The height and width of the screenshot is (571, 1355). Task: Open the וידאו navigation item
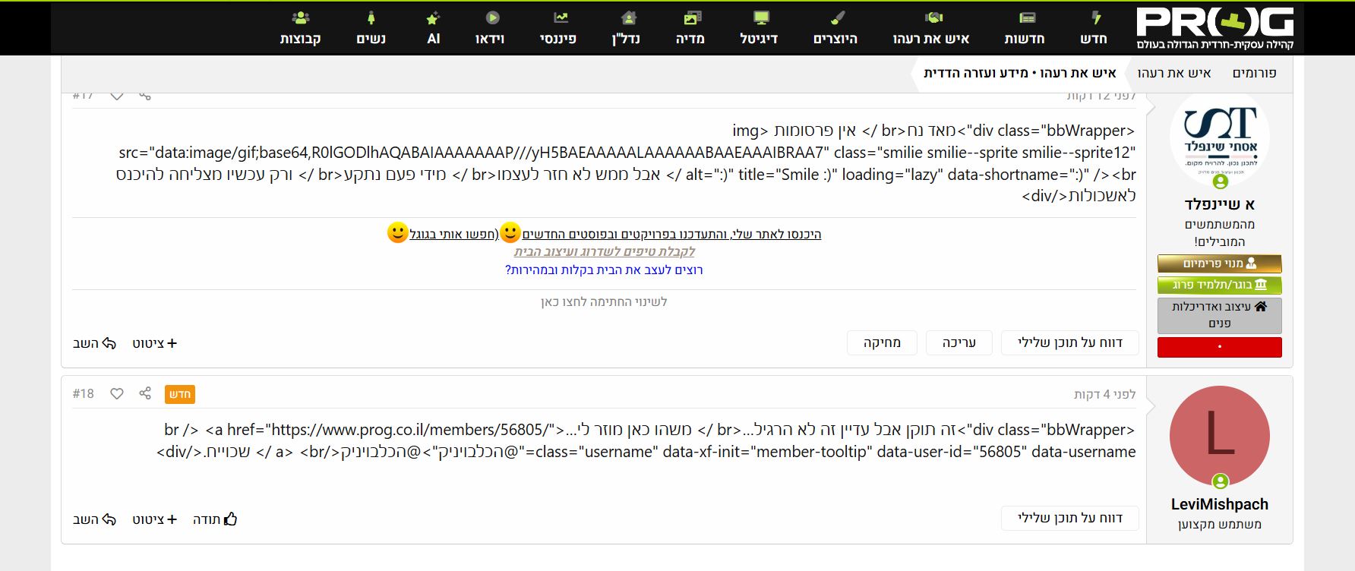pos(490,28)
